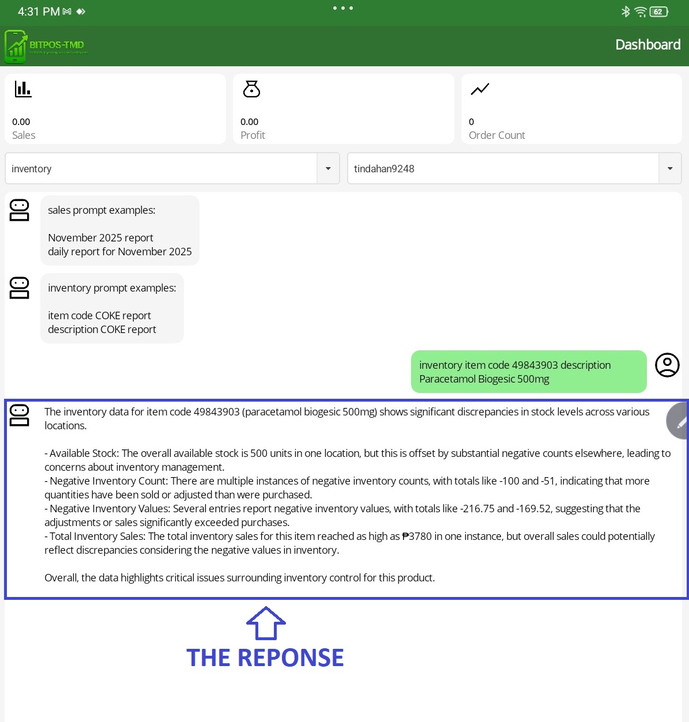Click the user profile avatar icon
Viewport: 689px width, 722px height.
[667, 365]
